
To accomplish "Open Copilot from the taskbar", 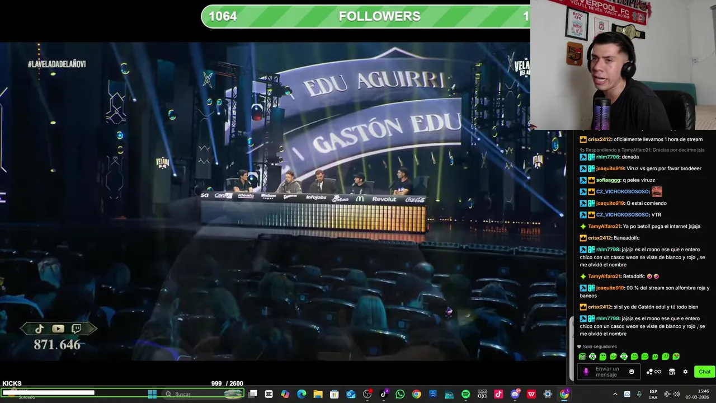I will (285, 394).
